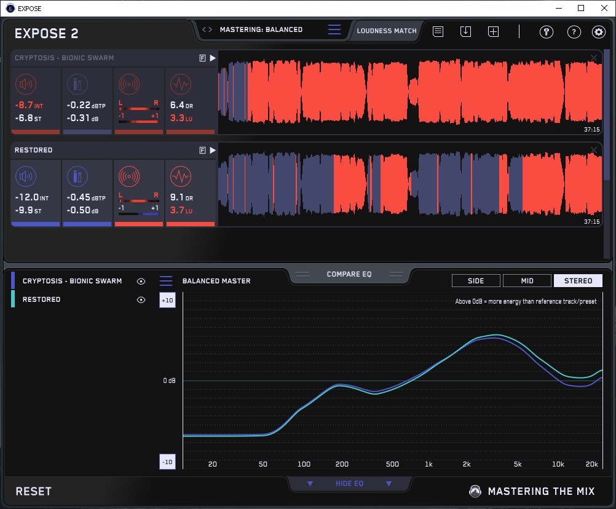Click the license key icon
The width and height of the screenshot is (616, 509).
(546, 32)
